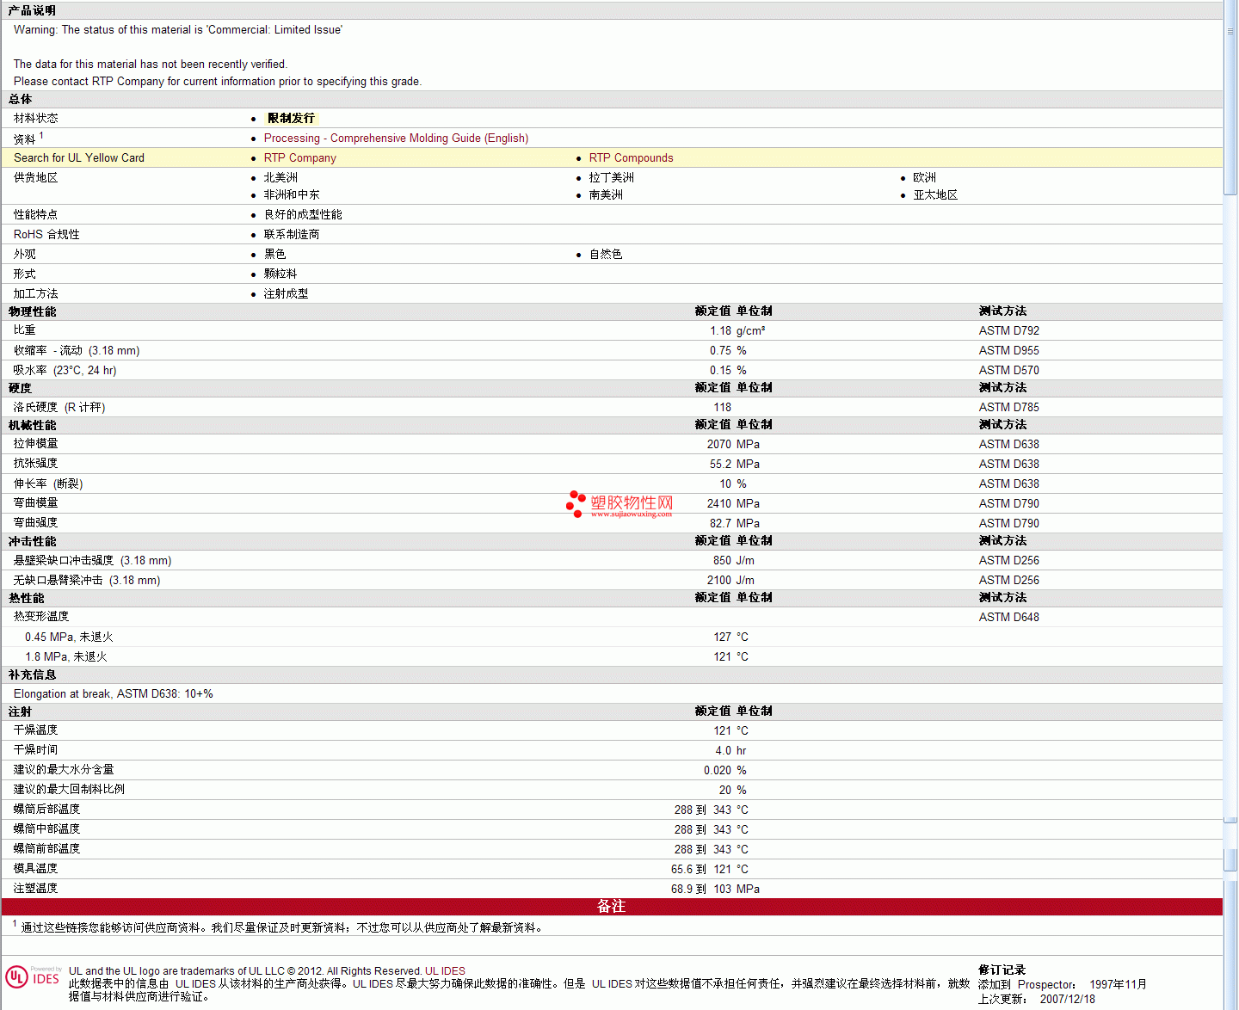
Task: Click the 2007/12/18 last-updated date
Action: (1067, 1000)
